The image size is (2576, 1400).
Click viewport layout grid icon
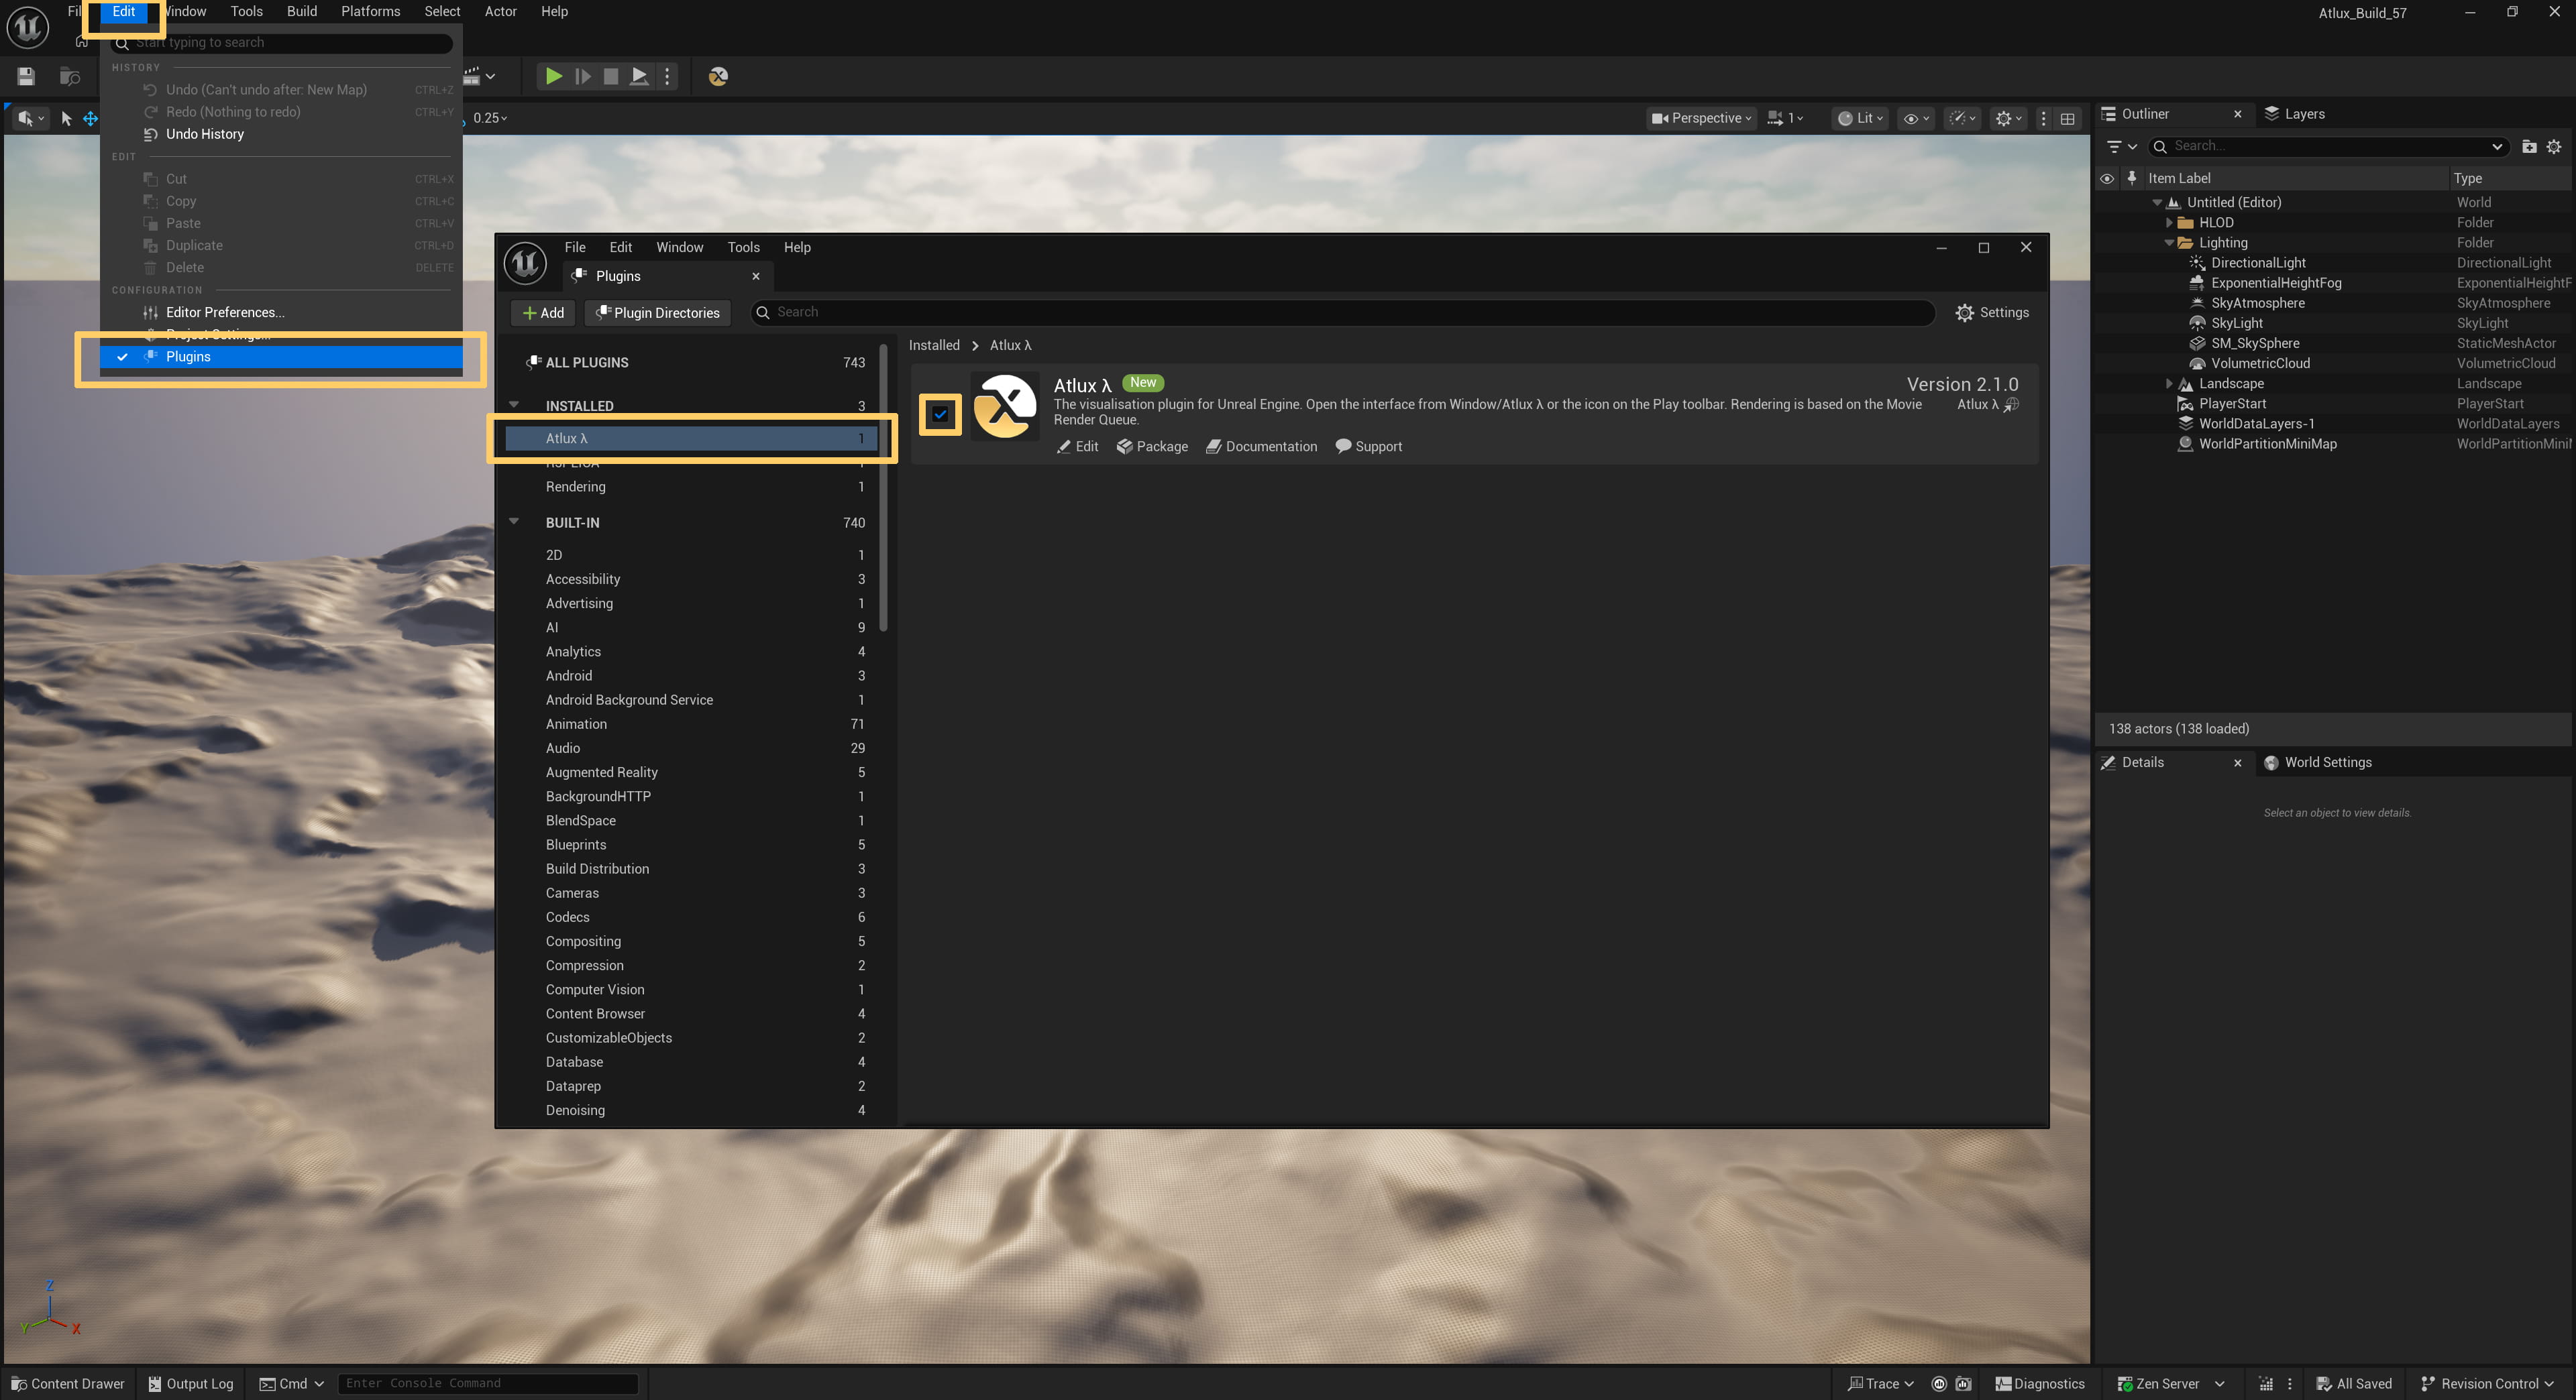click(x=2068, y=118)
